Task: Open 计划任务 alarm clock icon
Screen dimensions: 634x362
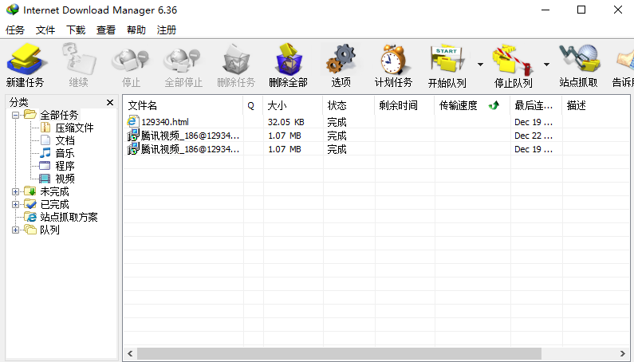Action: 393,60
